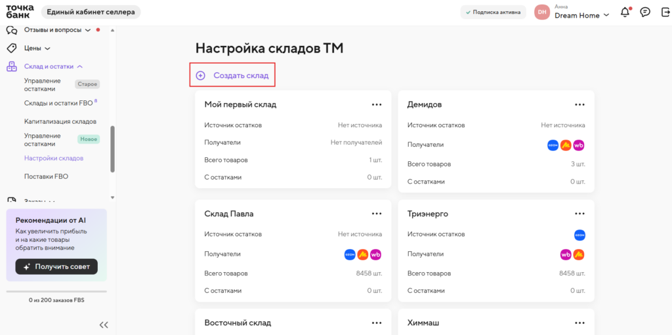672x335 pixels.
Task: Click Химмаш card title
Action: [423, 323]
